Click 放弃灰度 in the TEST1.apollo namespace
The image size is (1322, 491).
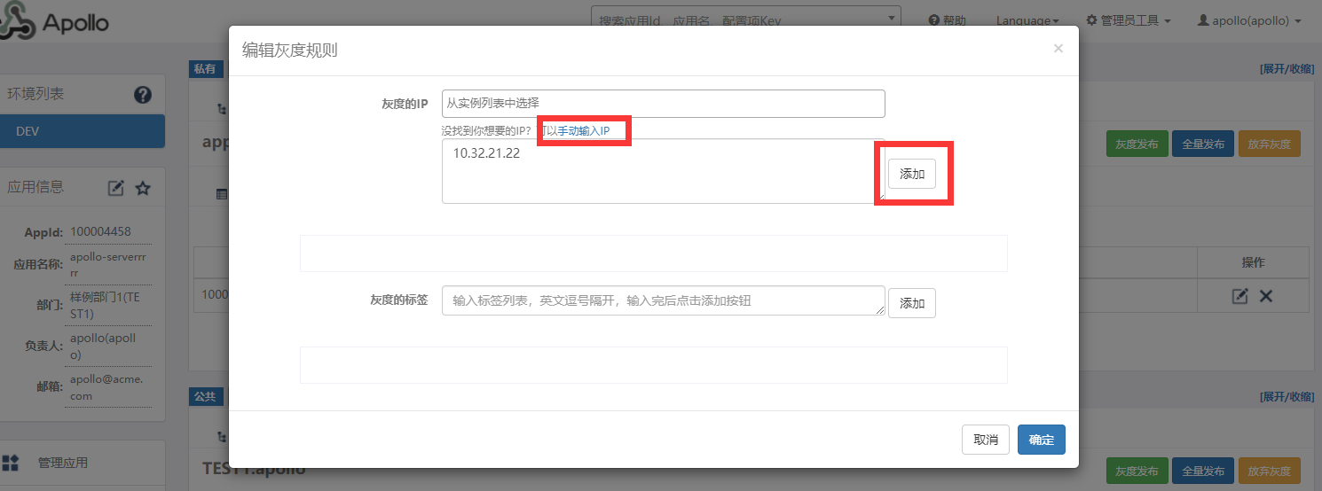[x=1270, y=471]
